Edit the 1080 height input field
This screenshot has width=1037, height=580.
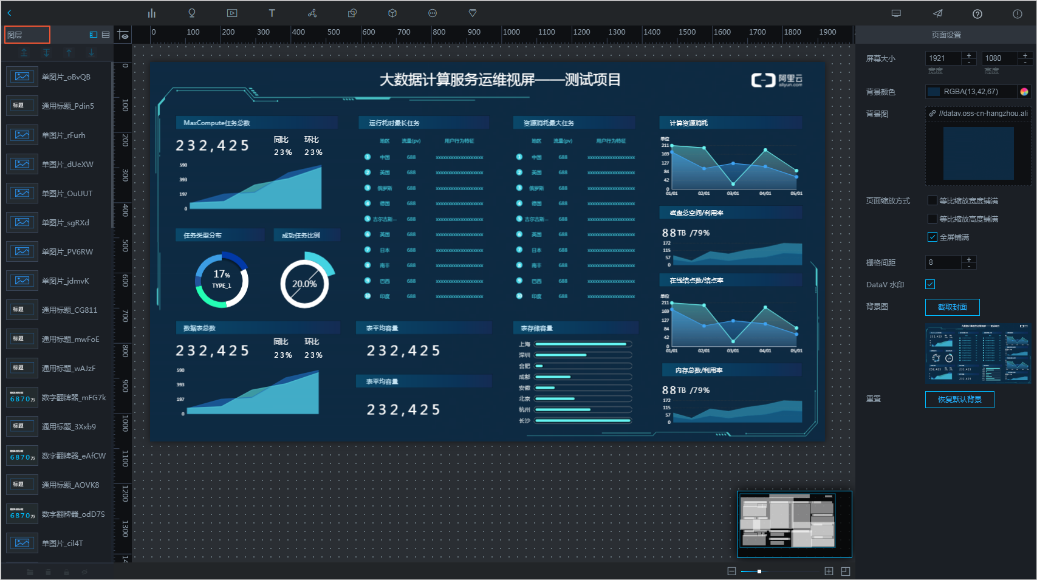point(999,58)
